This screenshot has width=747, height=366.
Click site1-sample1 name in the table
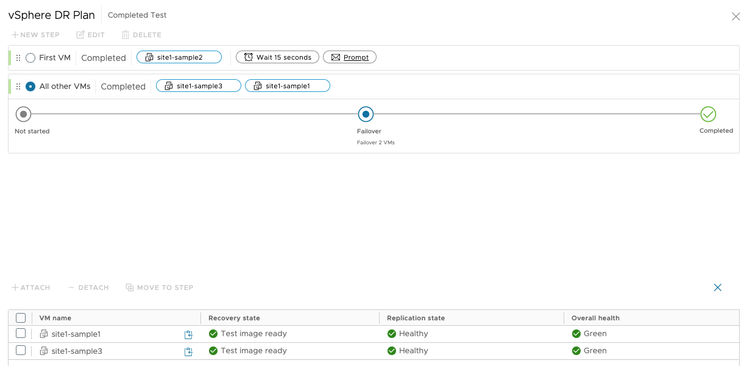76,334
